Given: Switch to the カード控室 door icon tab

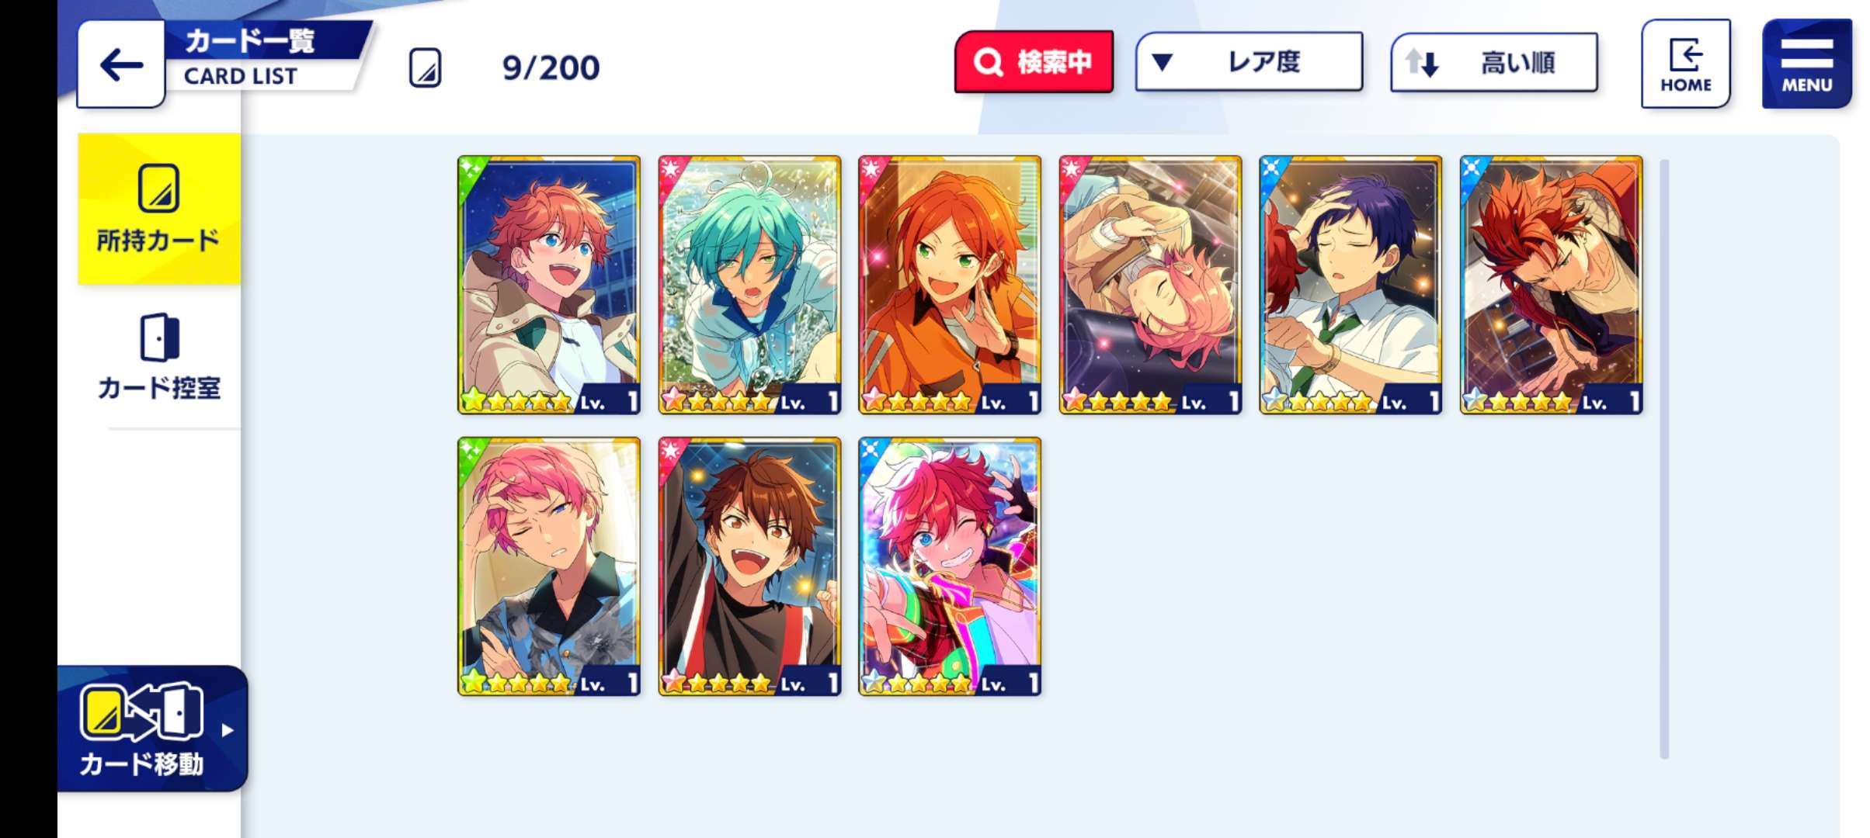Looking at the screenshot, I should 159,357.
